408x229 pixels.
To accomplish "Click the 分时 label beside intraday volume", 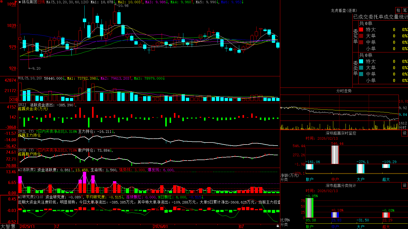I will (x=402, y=127).
